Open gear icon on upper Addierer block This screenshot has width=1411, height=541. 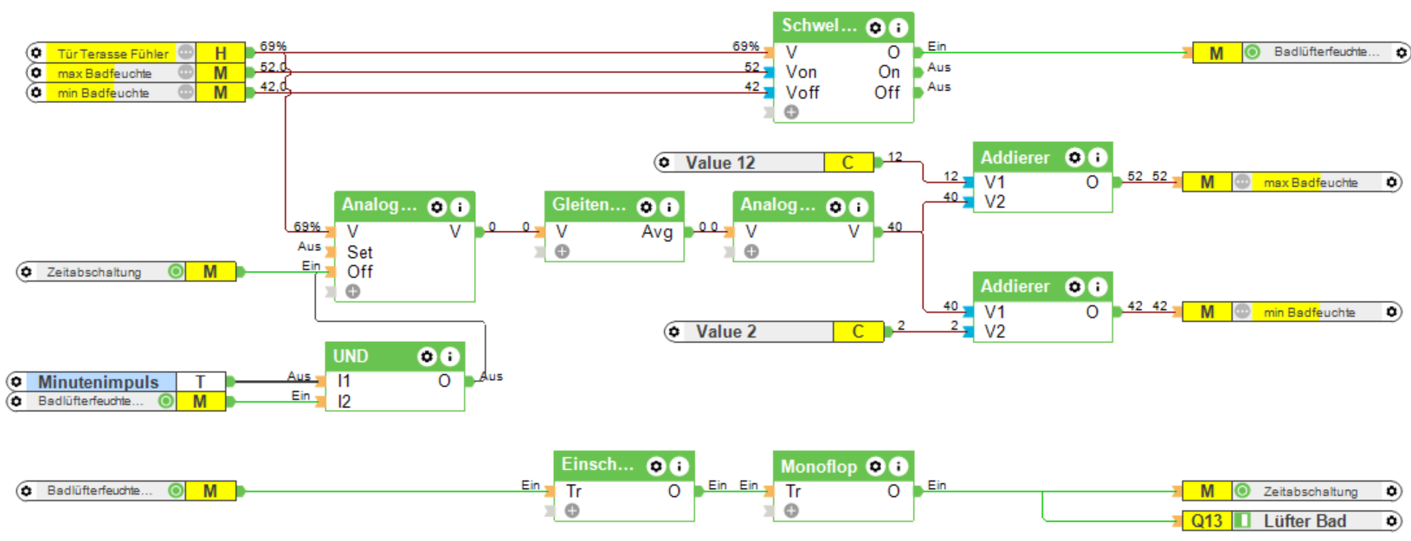(x=1074, y=158)
